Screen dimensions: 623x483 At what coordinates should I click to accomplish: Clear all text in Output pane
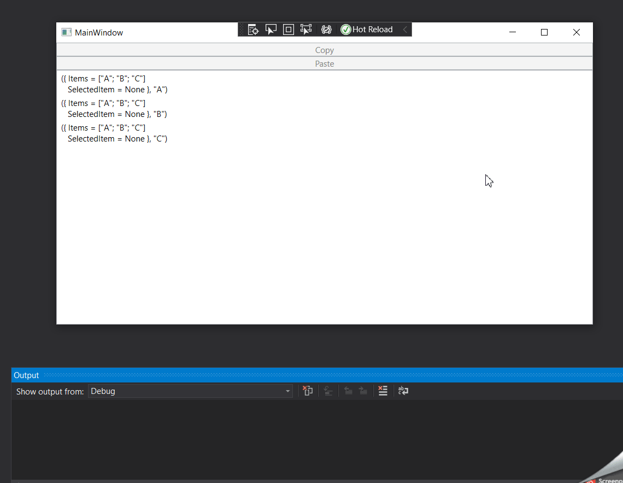(x=383, y=391)
